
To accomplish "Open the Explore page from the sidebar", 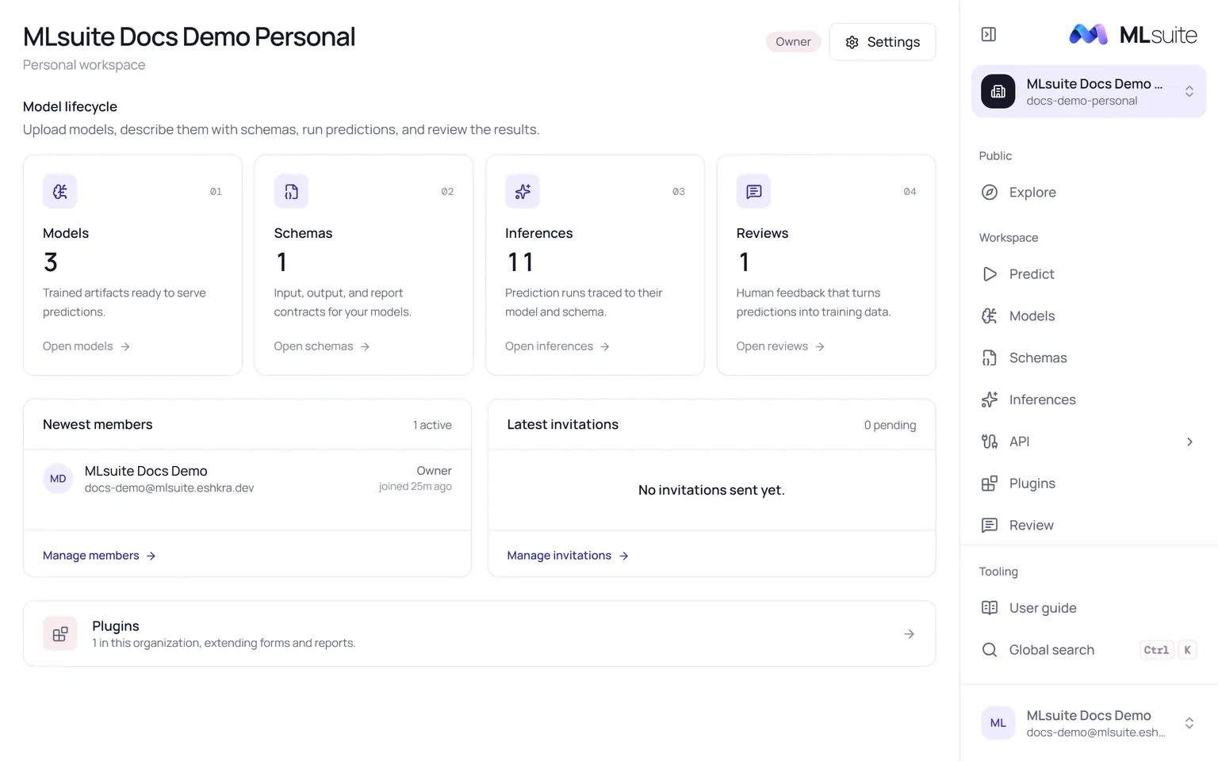I will click(1089, 192).
